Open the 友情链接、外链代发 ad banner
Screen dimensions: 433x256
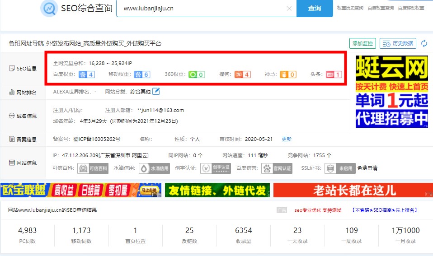(x=217, y=190)
